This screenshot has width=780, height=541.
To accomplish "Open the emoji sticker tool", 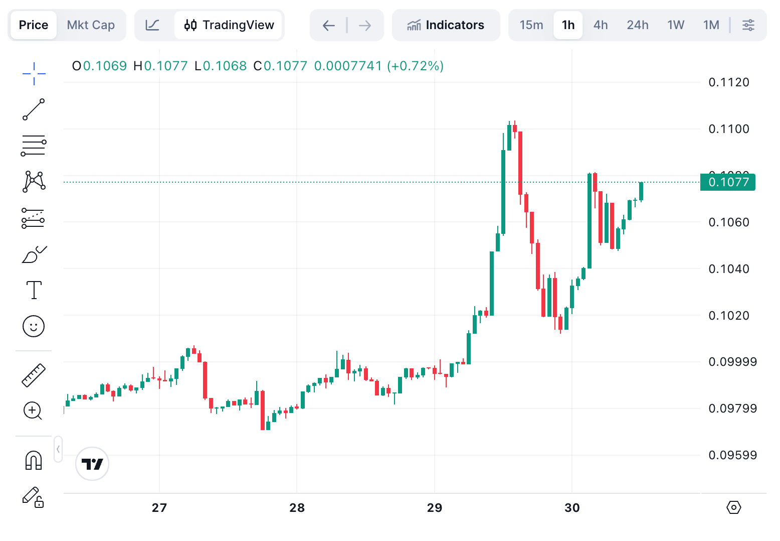I will pyautogui.click(x=33, y=326).
